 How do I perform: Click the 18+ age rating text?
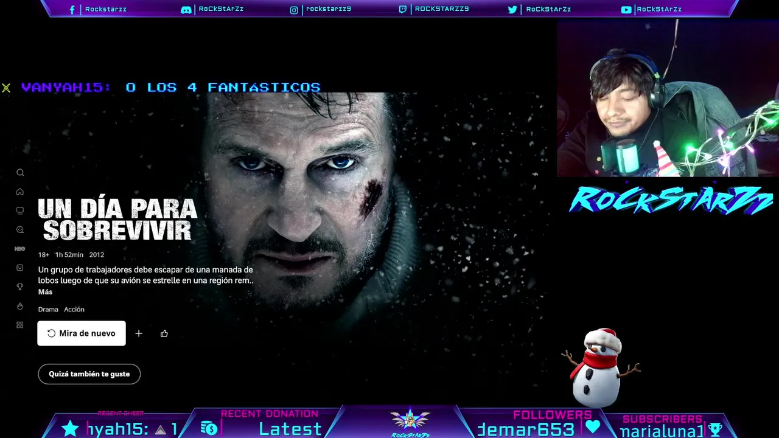pyautogui.click(x=44, y=255)
